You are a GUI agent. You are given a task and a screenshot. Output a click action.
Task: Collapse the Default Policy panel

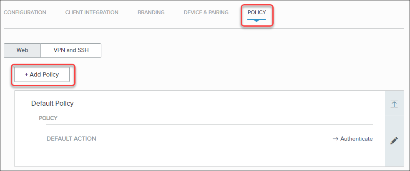(x=394, y=104)
